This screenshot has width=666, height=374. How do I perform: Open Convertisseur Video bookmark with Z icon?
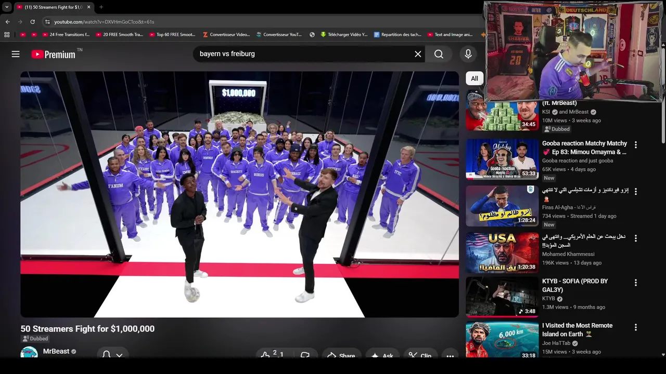coord(226,35)
